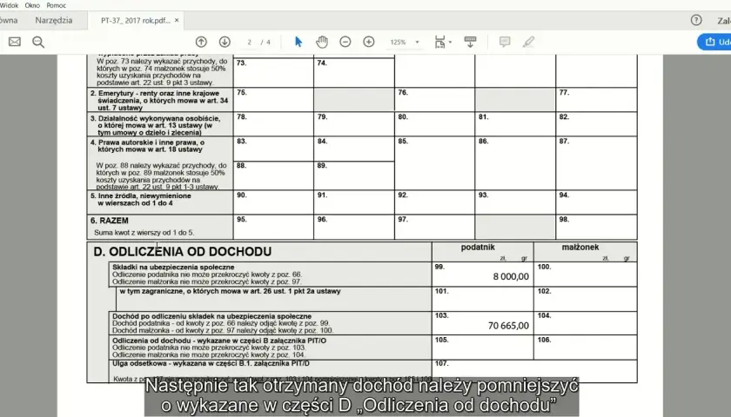The width and height of the screenshot is (731, 417).
Task: Open the Pomoc menu
Action: [x=56, y=5]
